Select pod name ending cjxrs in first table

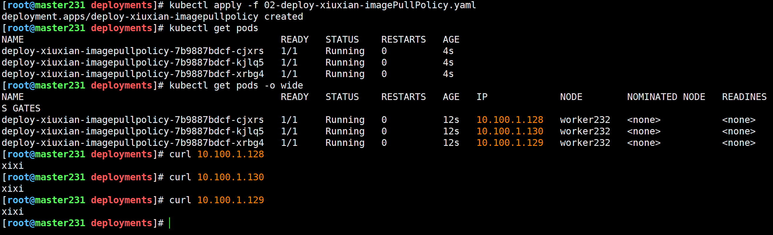pyautogui.click(x=133, y=51)
